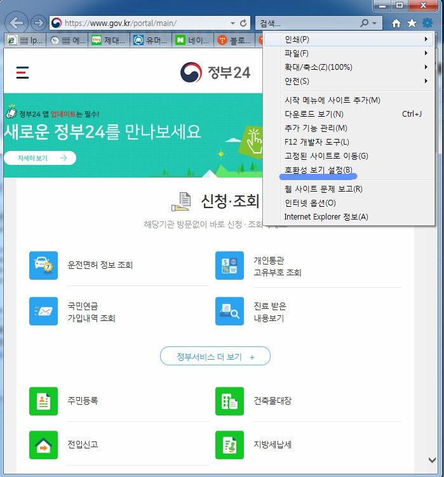Click the Tools gear icon
The width and height of the screenshot is (444, 477).
click(x=427, y=23)
